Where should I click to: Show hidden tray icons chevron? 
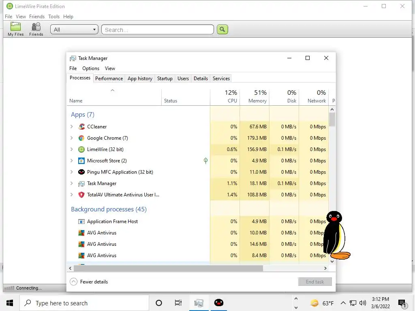(x=343, y=303)
